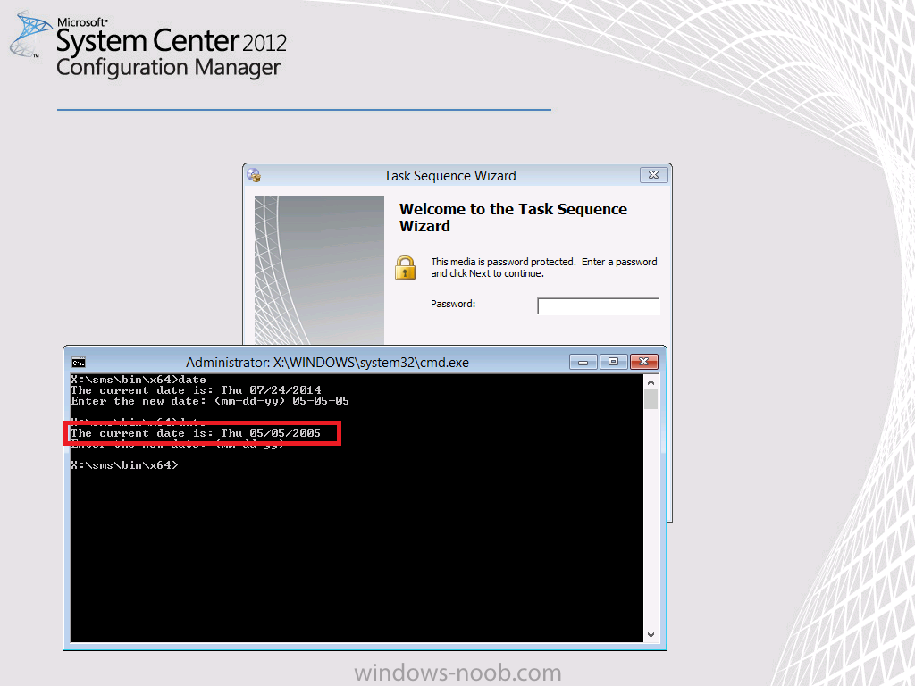Click the cmd.exe system menu icon
Viewport: 915px width, 686px height.
point(79,363)
